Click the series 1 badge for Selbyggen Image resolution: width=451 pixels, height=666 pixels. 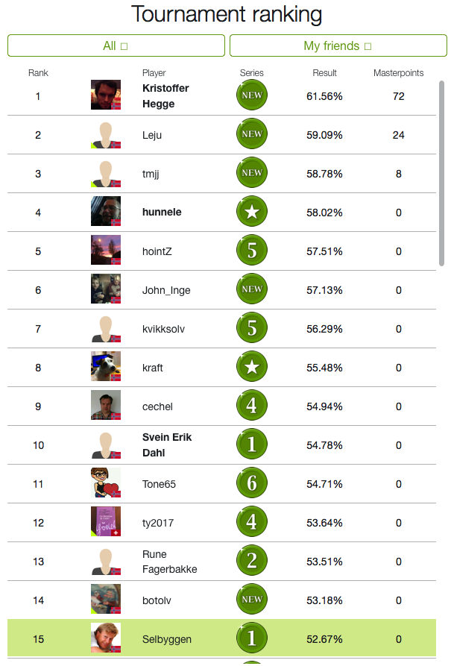[x=252, y=638]
